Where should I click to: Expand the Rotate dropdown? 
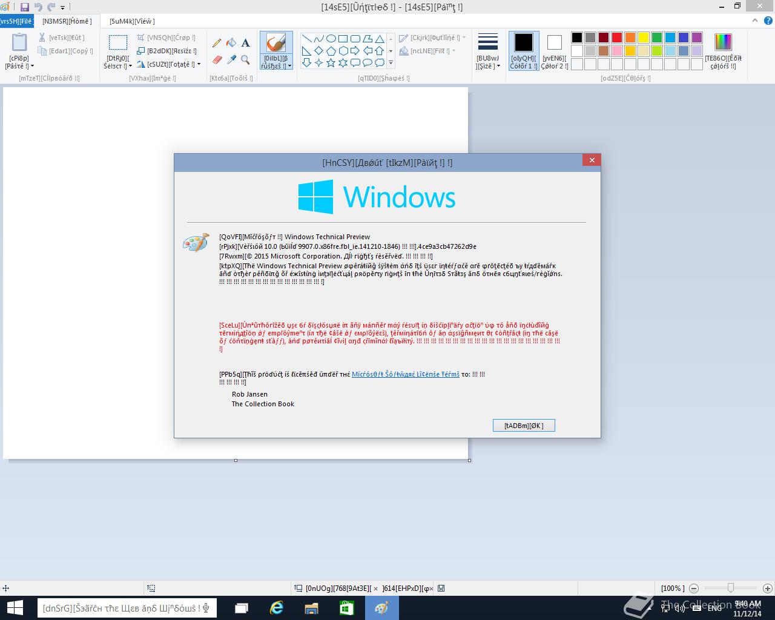[x=199, y=64]
